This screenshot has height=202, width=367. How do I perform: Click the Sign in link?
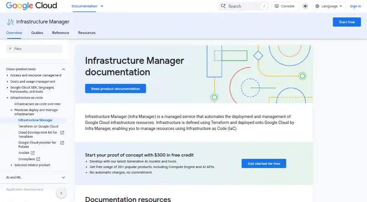(355, 6)
